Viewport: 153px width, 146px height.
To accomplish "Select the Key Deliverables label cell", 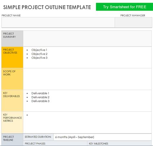I will point(12,101).
